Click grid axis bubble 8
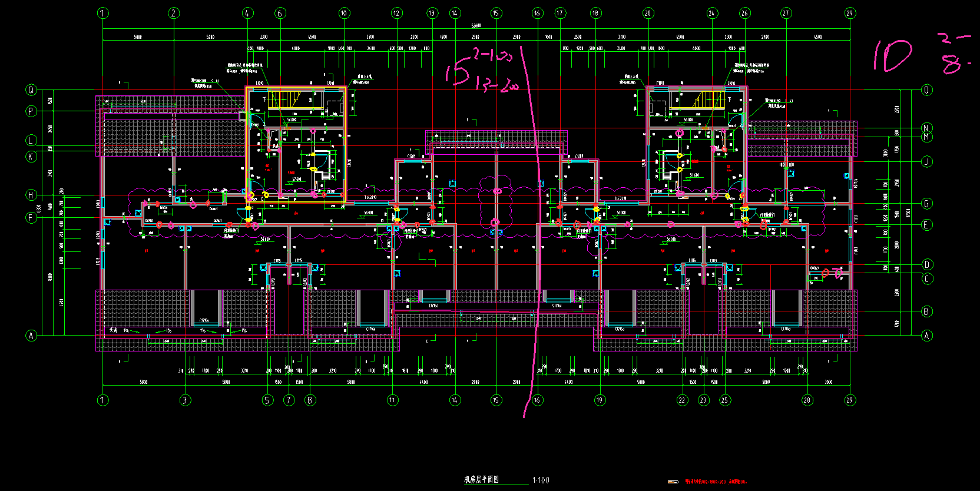Viewport: 980px width, 491px height. point(310,400)
